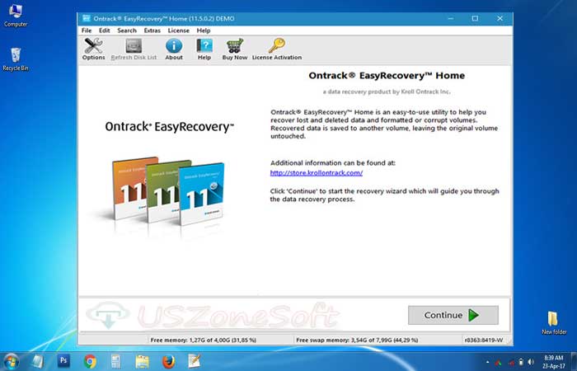This screenshot has width=577, height=371.
Task: Click the Continue button
Action: [453, 315]
